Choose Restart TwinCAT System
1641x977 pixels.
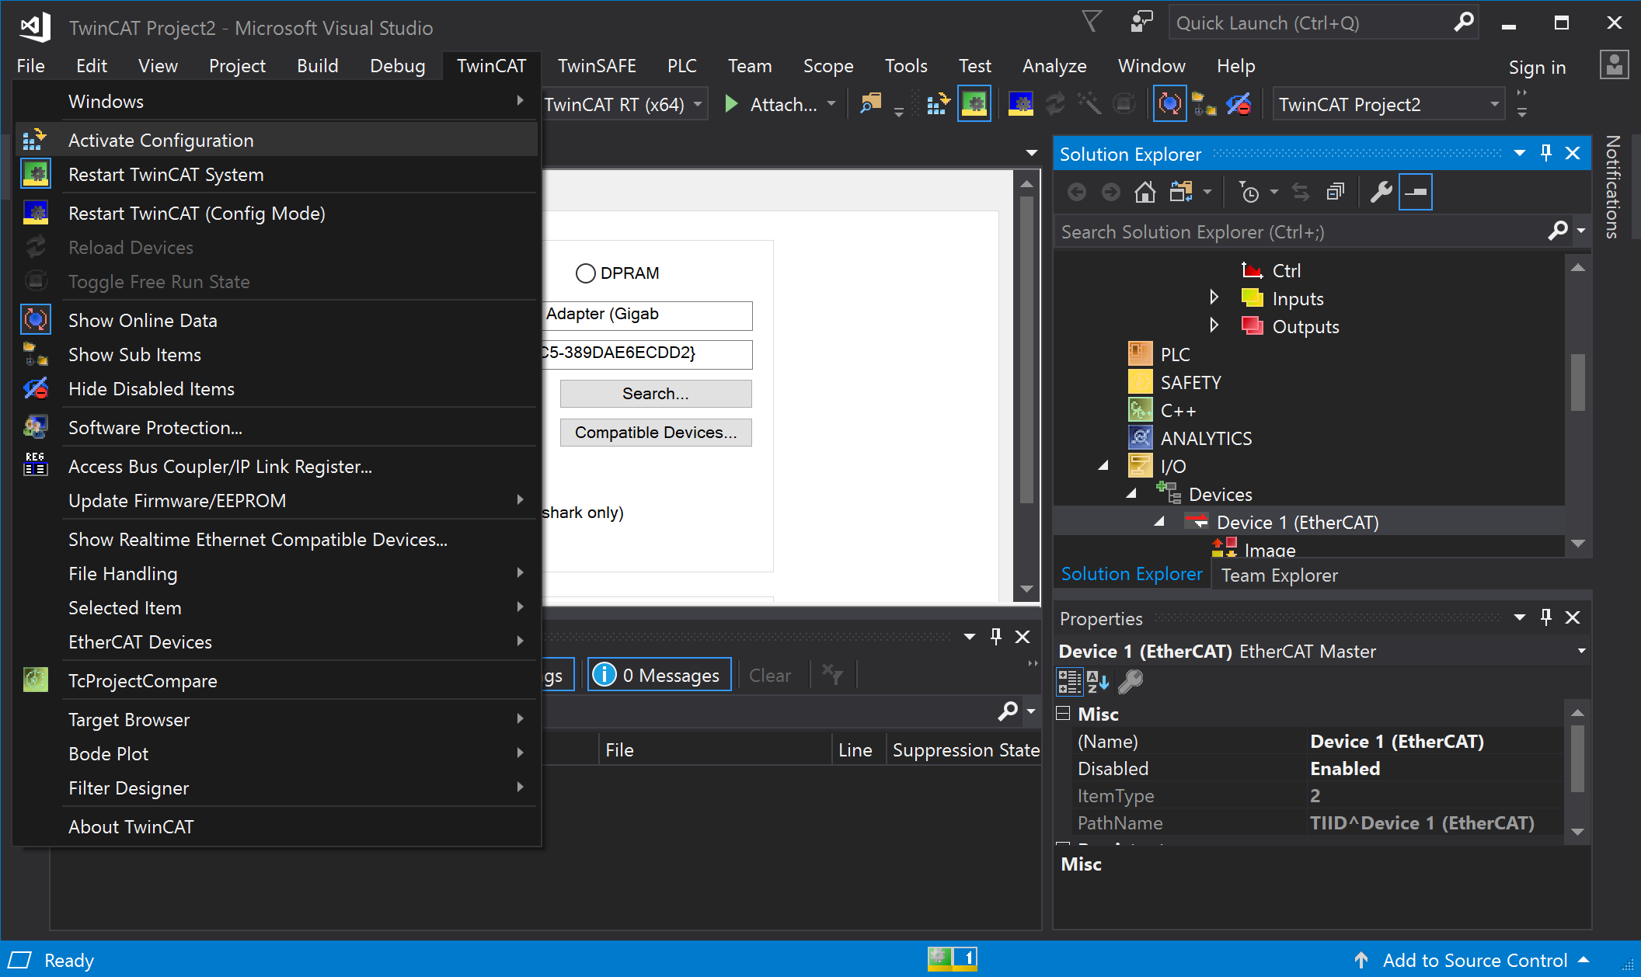click(277, 175)
